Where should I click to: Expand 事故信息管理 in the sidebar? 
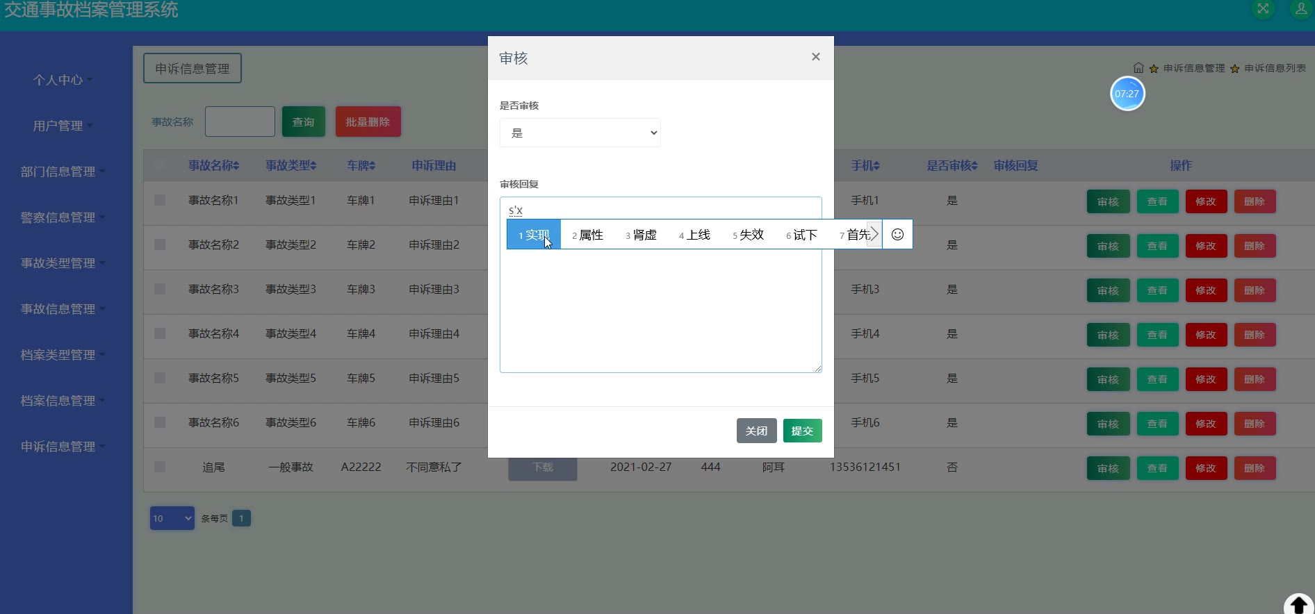click(x=63, y=309)
